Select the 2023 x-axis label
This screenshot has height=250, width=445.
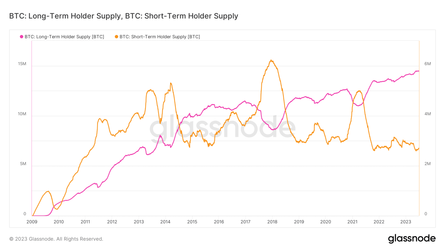pos(406,222)
